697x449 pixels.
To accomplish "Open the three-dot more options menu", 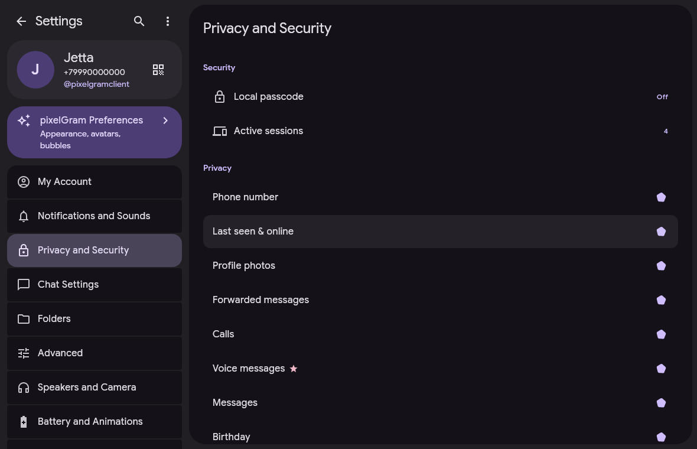I will (168, 21).
